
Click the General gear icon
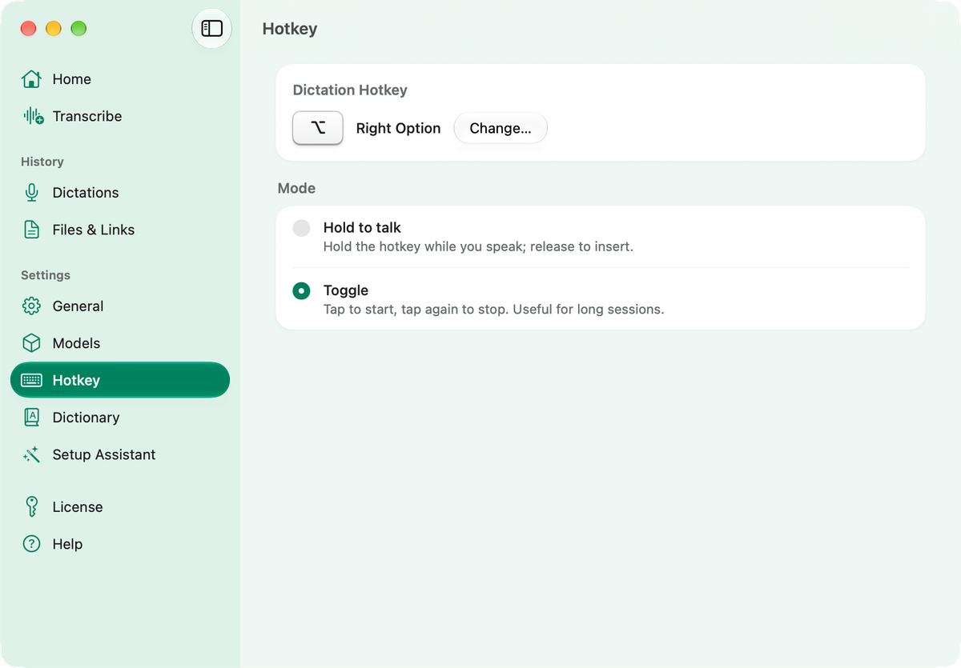pyautogui.click(x=31, y=306)
